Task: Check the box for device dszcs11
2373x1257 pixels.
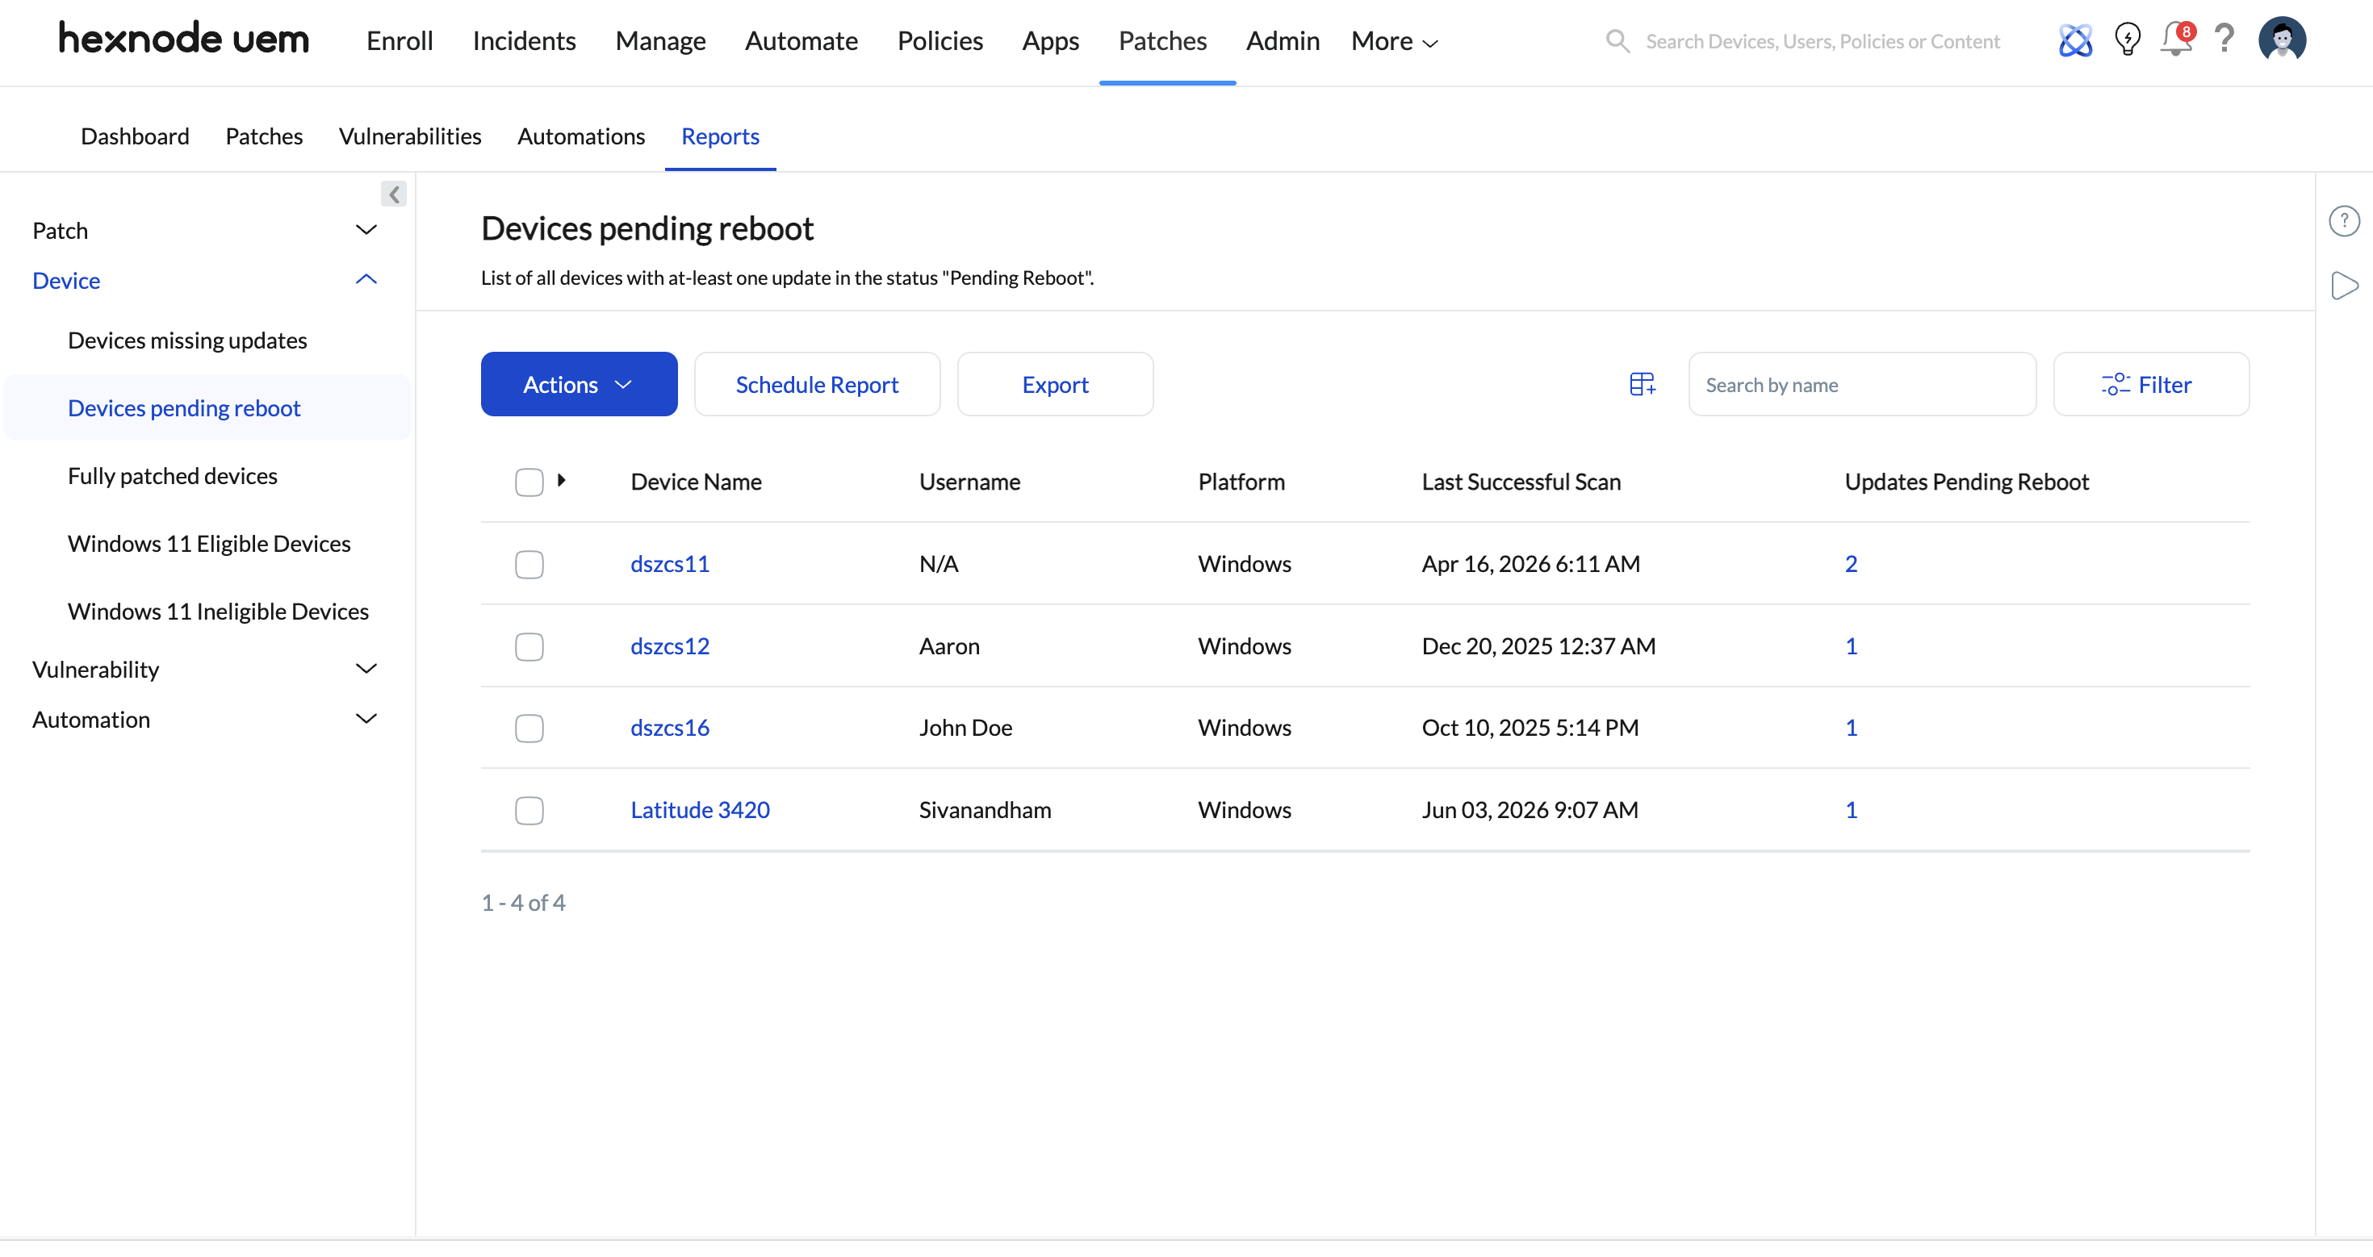Action: coord(529,565)
